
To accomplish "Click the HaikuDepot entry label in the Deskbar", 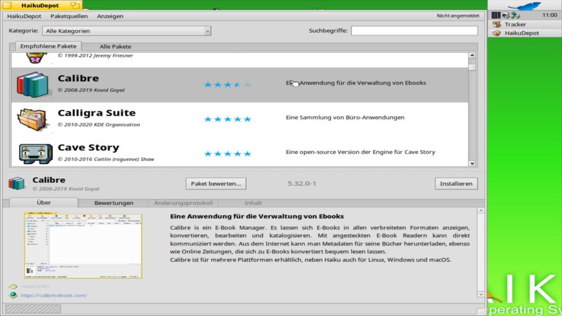I will pyautogui.click(x=522, y=33).
